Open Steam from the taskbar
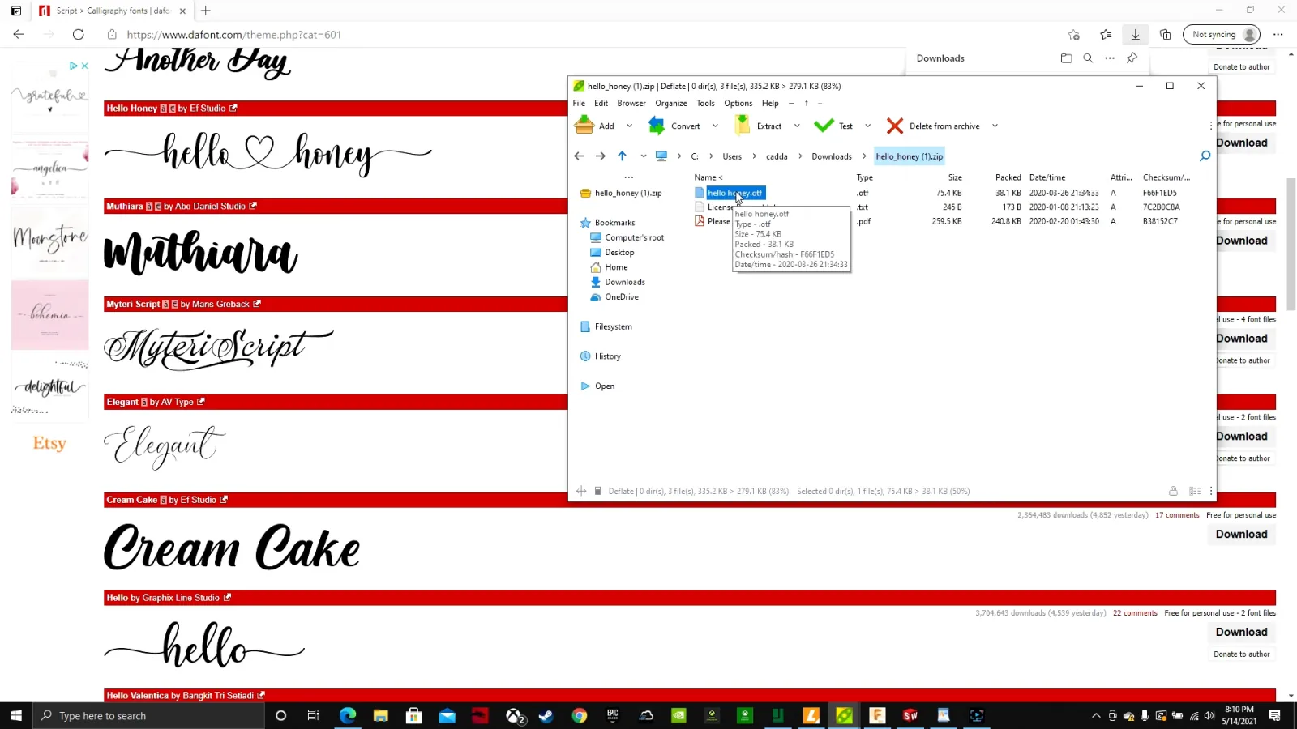1297x729 pixels. click(546, 715)
